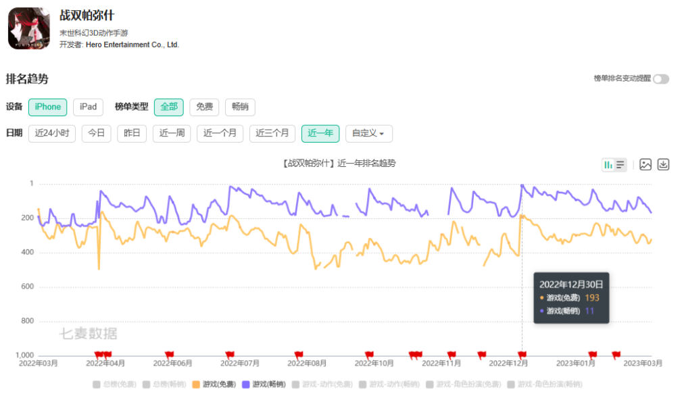Select the iPad device filter
The height and width of the screenshot is (396, 680).
coord(88,107)
